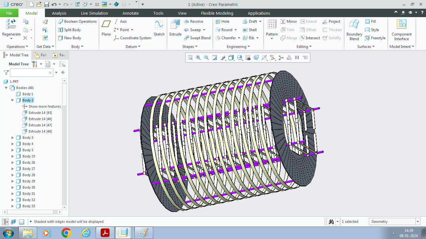Image resolution: width=426 pixels, height=239 pixels.
Task: Expand the Shapes group dropdown
Action: [x=190, y=47]
